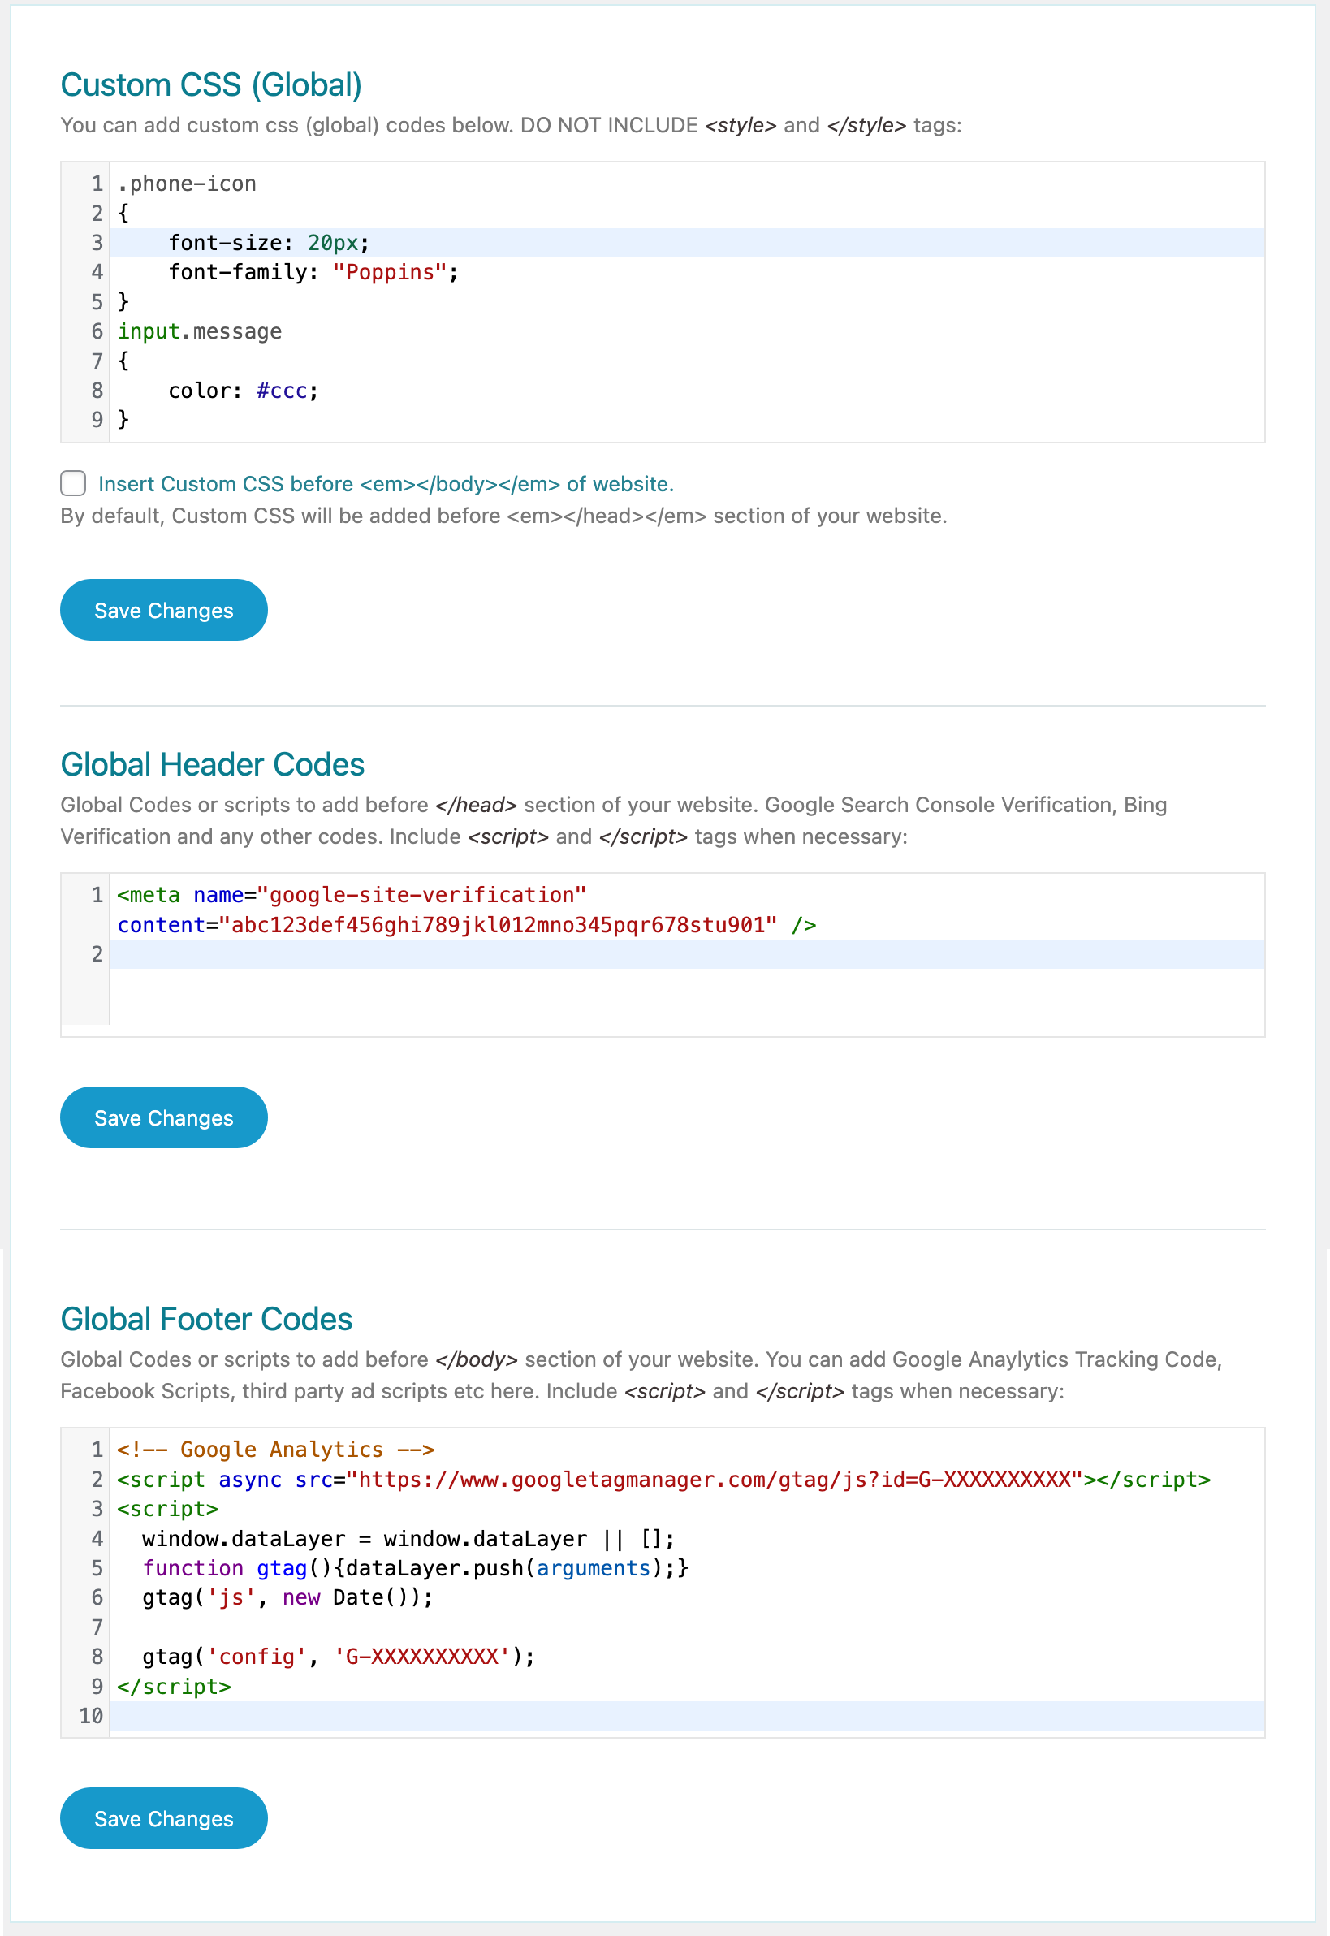Click line number 3 in Custom CSS gutter
Viewport: 1330px width, 1936px height.
tap(97, 243)
